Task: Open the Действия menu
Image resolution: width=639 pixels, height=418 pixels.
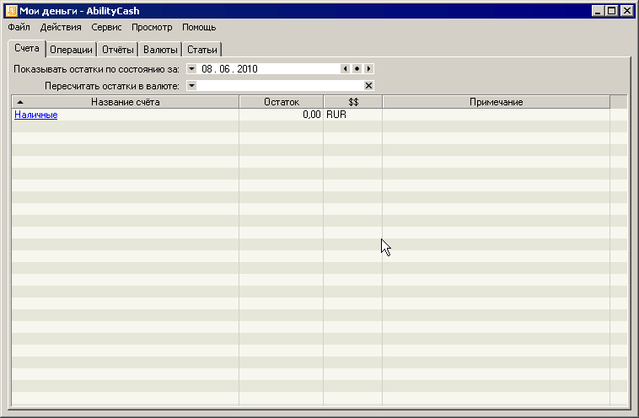Action: (61, 27)
